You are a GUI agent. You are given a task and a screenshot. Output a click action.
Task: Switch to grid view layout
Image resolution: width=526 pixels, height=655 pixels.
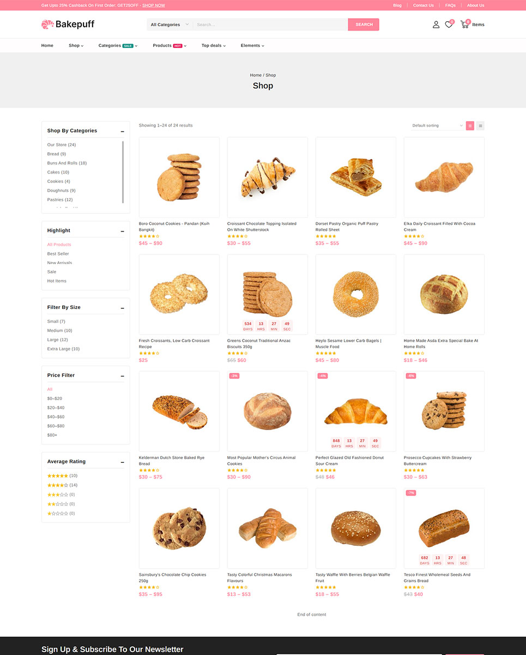coord(470,126)
